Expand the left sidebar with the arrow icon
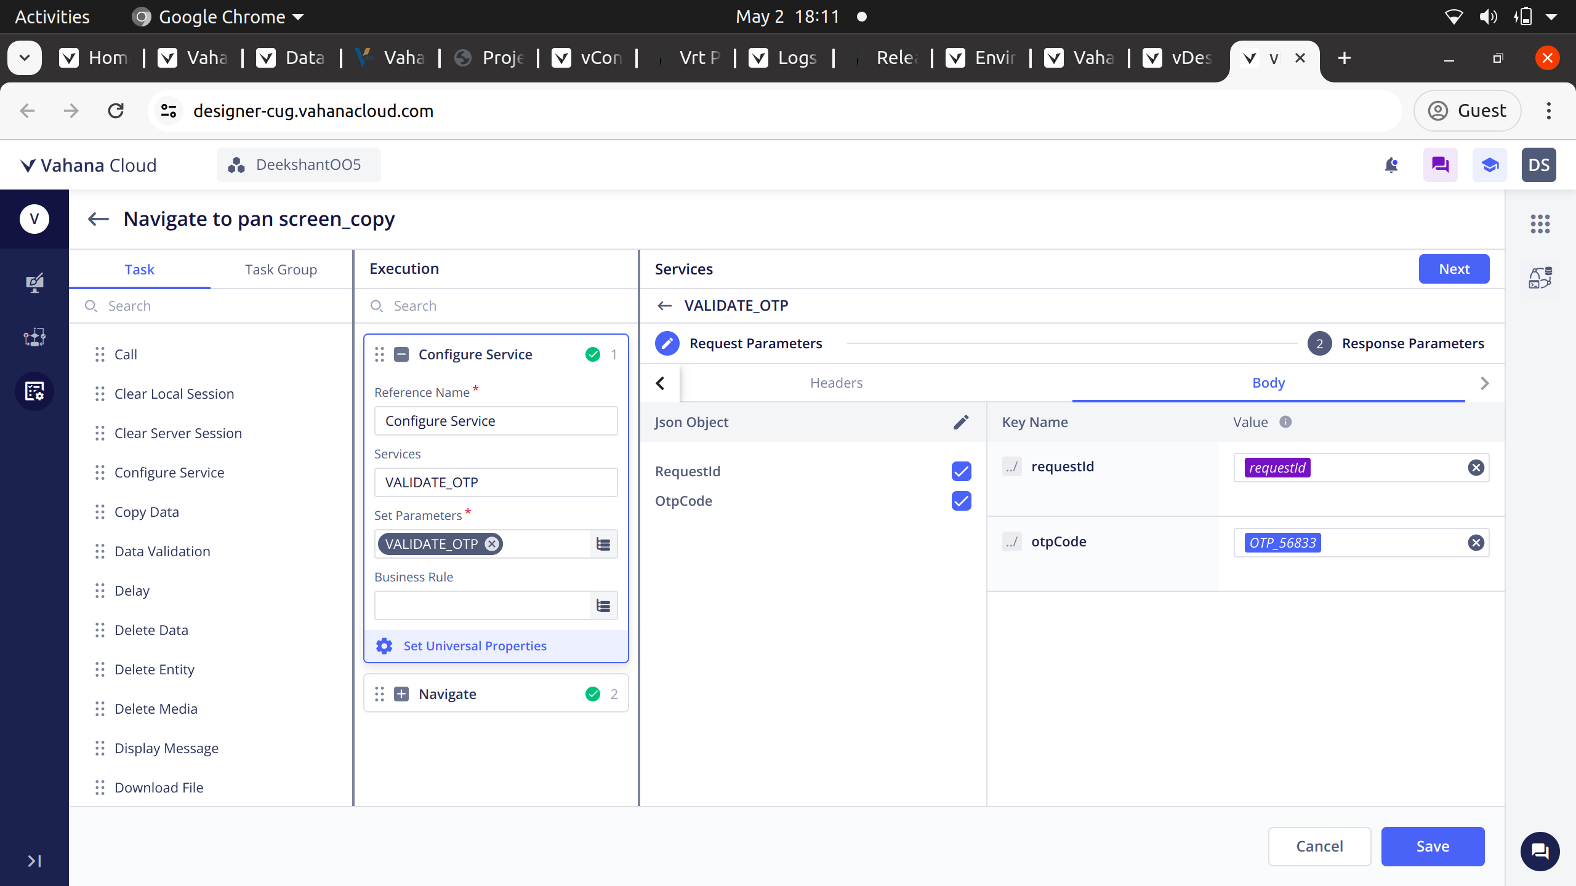The image size is (1576, 886). (x=34, y=861)
